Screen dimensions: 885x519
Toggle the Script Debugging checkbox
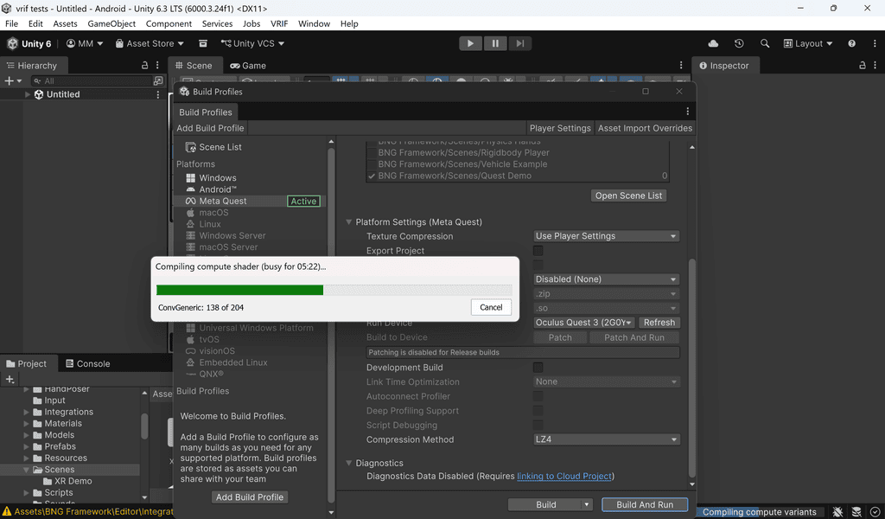click(538, 425)
